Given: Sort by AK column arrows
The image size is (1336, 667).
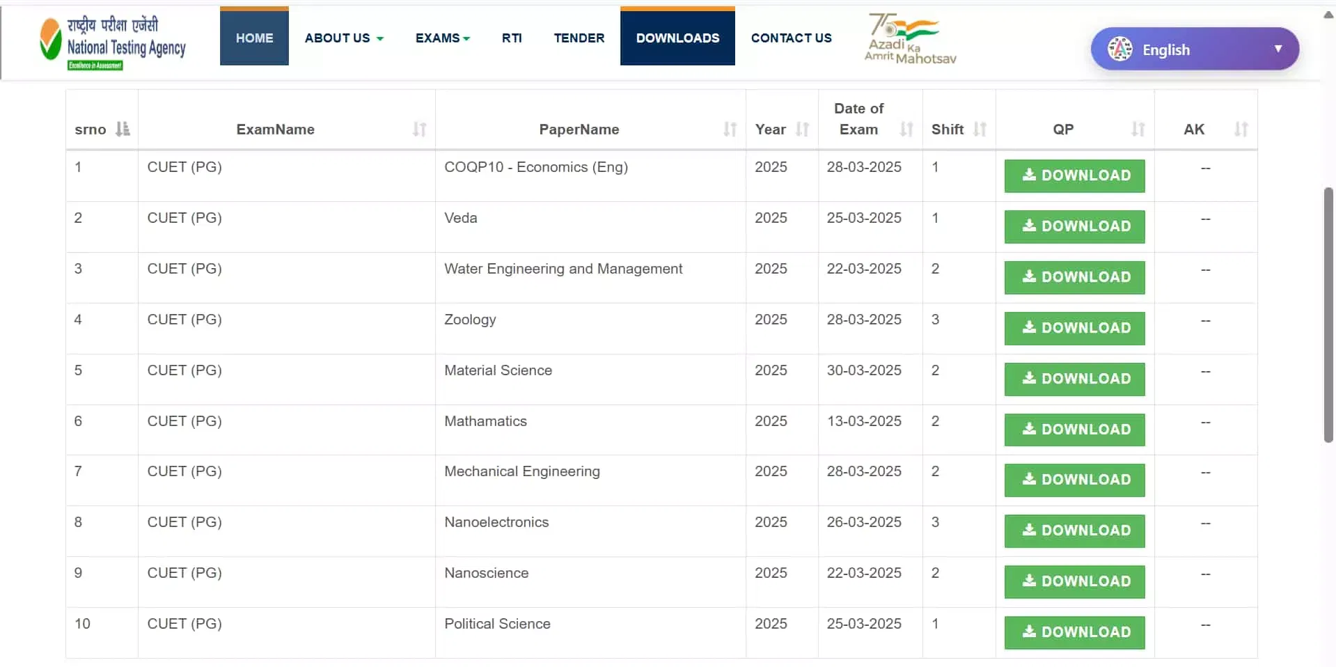Looking at the screenshot, I should click(x=1241, y=130).
